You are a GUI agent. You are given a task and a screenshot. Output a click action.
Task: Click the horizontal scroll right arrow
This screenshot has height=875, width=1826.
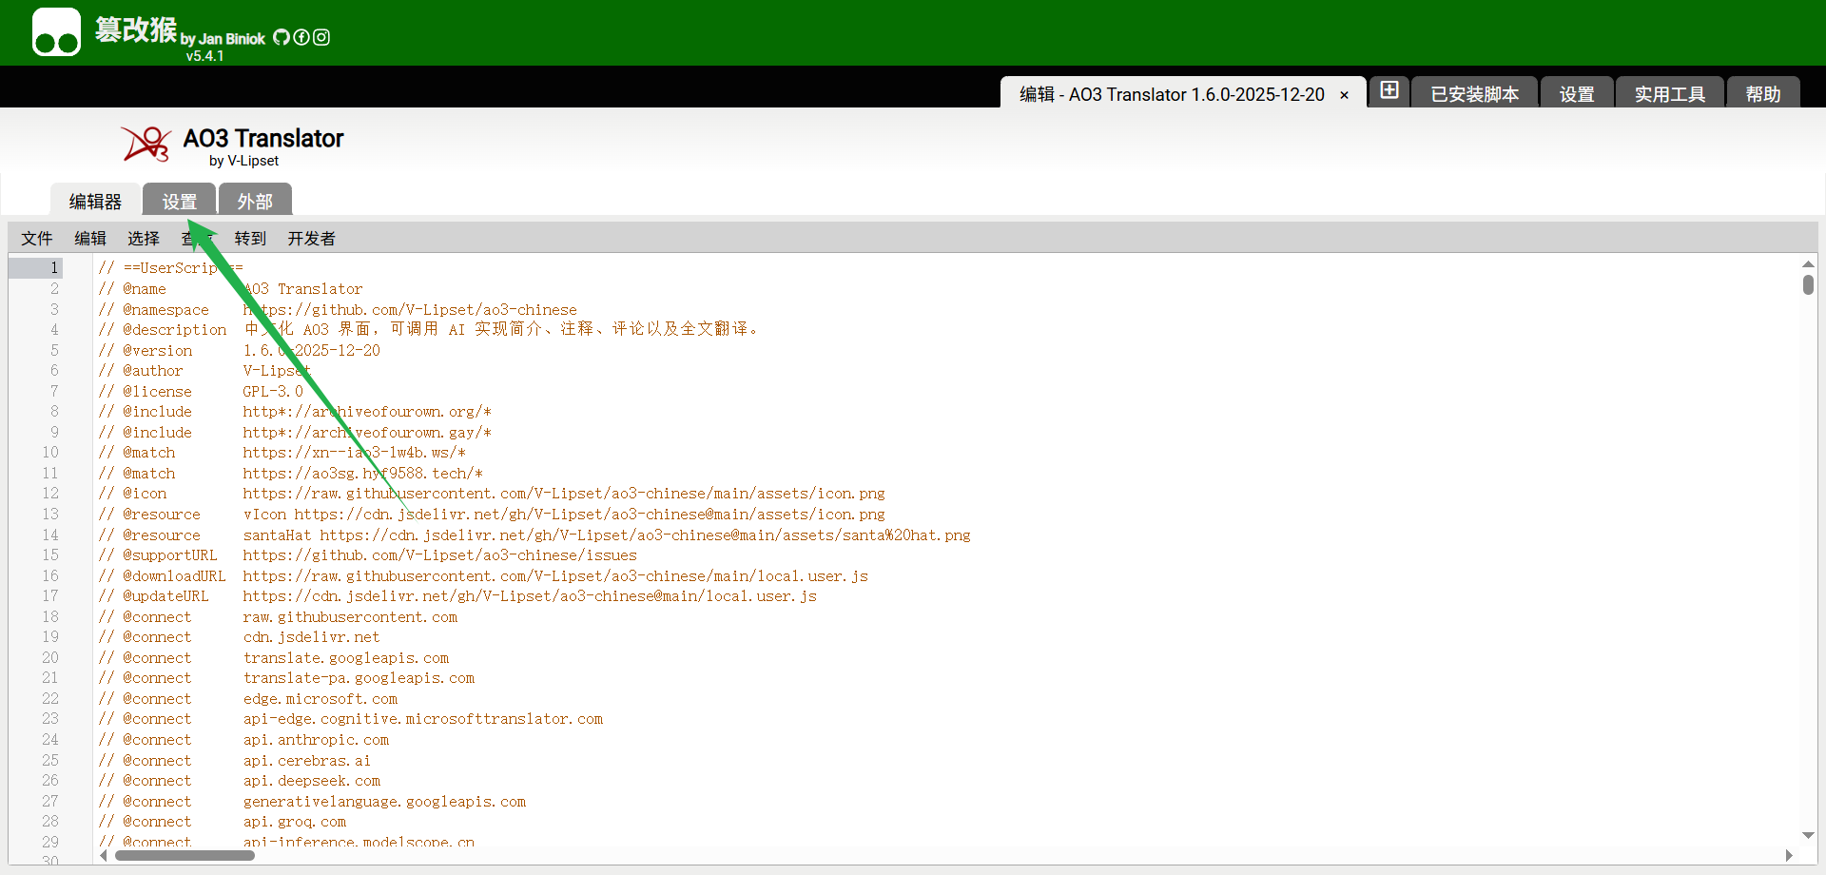[x=1789, y=855]
